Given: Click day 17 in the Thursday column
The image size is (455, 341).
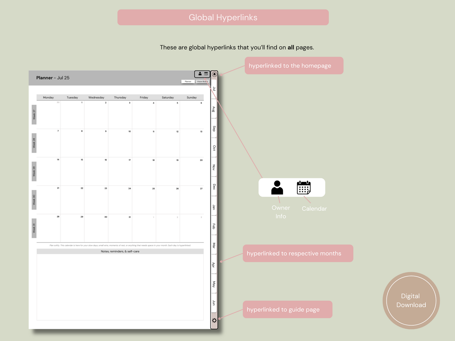Looking at the screenshot, I should click(120, 171).
